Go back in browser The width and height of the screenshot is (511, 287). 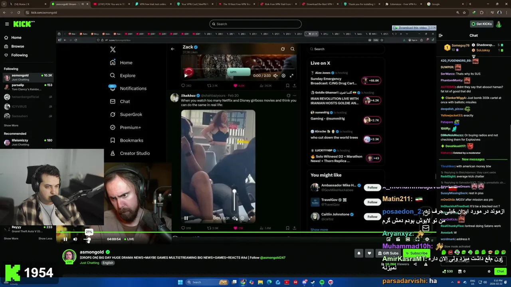tap(4, 12)
